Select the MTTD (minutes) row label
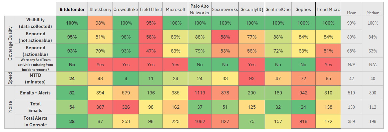The image size is (388, 132). 35,78
